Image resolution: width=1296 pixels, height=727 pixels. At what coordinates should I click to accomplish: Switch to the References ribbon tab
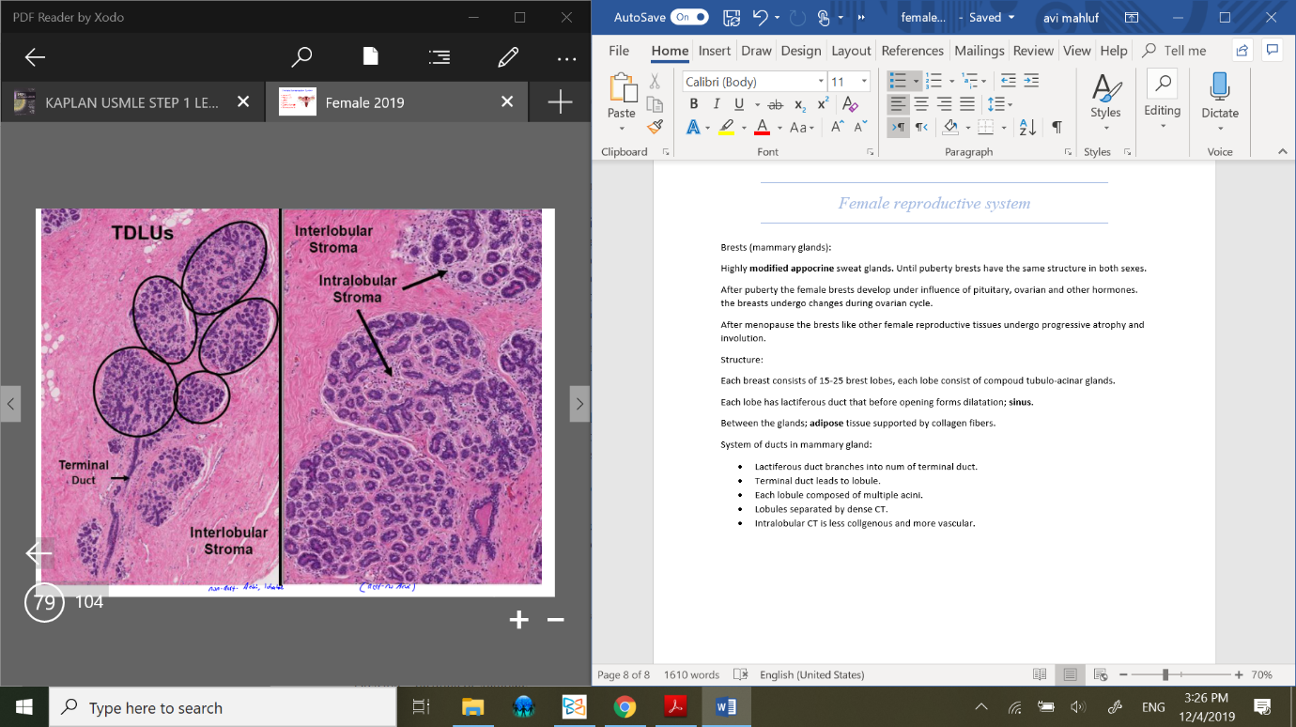912,51
